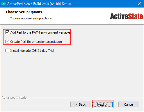Click the red 'State' part of the logo

tap(136, 16)
